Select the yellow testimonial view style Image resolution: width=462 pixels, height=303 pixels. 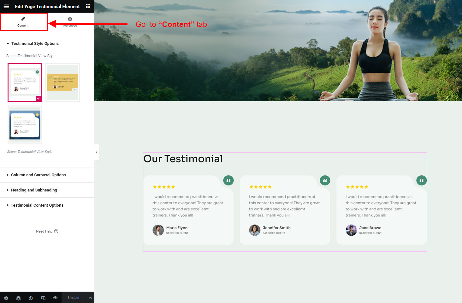click(x=63, y=82)
